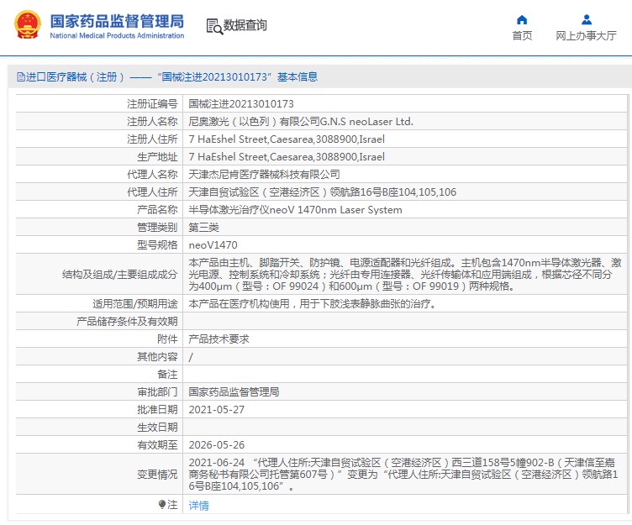The width and height of the screenshot is (632, 525).
Task: Click the 产品名称 row label
Action: [157, 210]
